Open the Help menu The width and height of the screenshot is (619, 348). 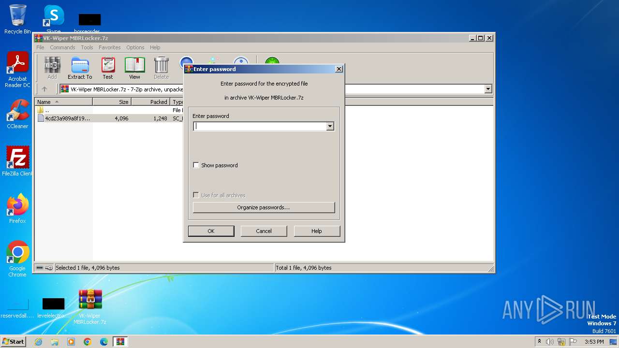tap(155, 47)
